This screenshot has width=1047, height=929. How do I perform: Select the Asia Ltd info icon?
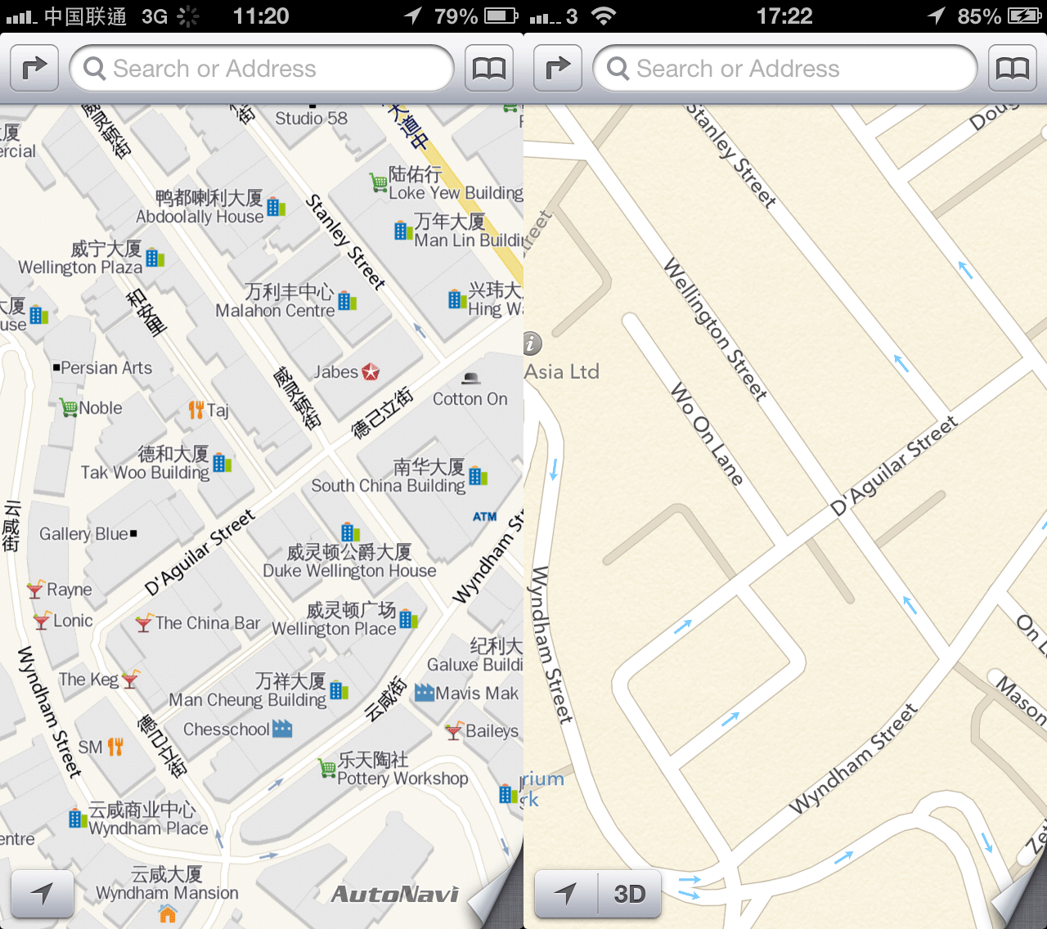tap(532, 343)
